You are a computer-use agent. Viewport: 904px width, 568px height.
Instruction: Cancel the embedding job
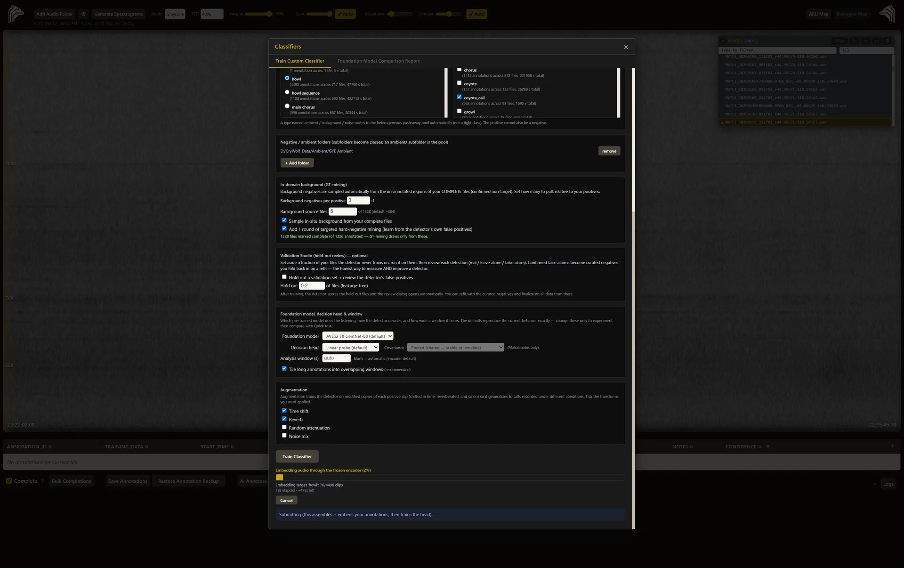click(286, 501)
